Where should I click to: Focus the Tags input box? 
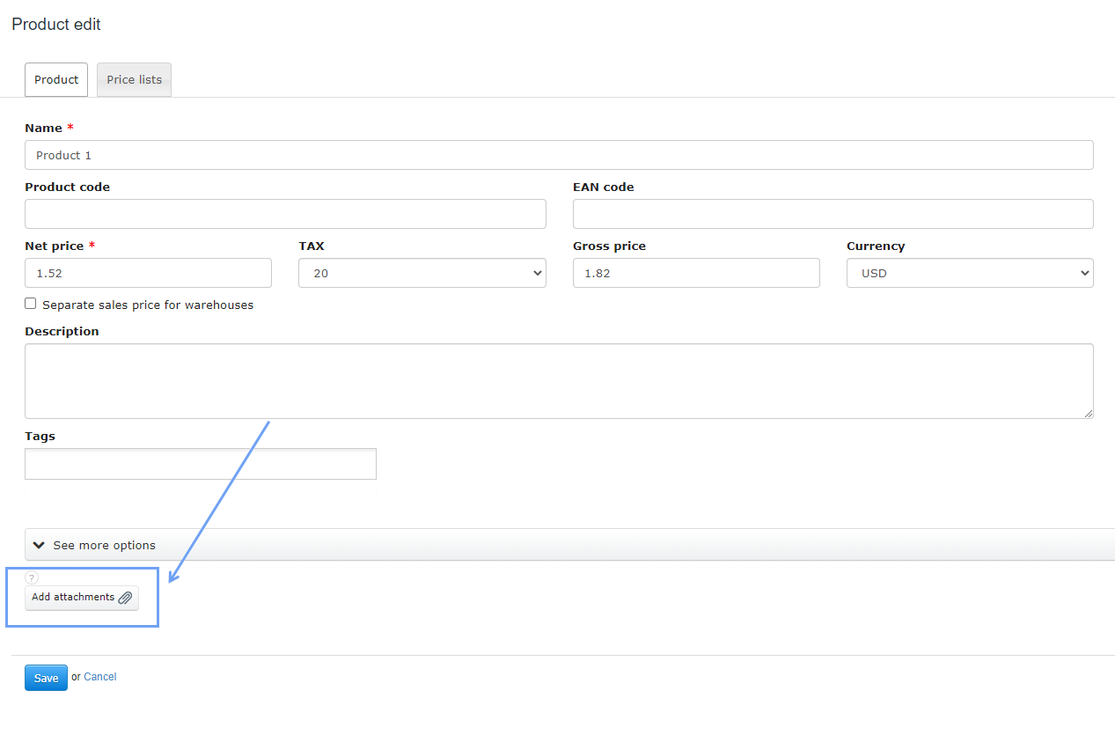pyautogui.click(x=201, y=464)
